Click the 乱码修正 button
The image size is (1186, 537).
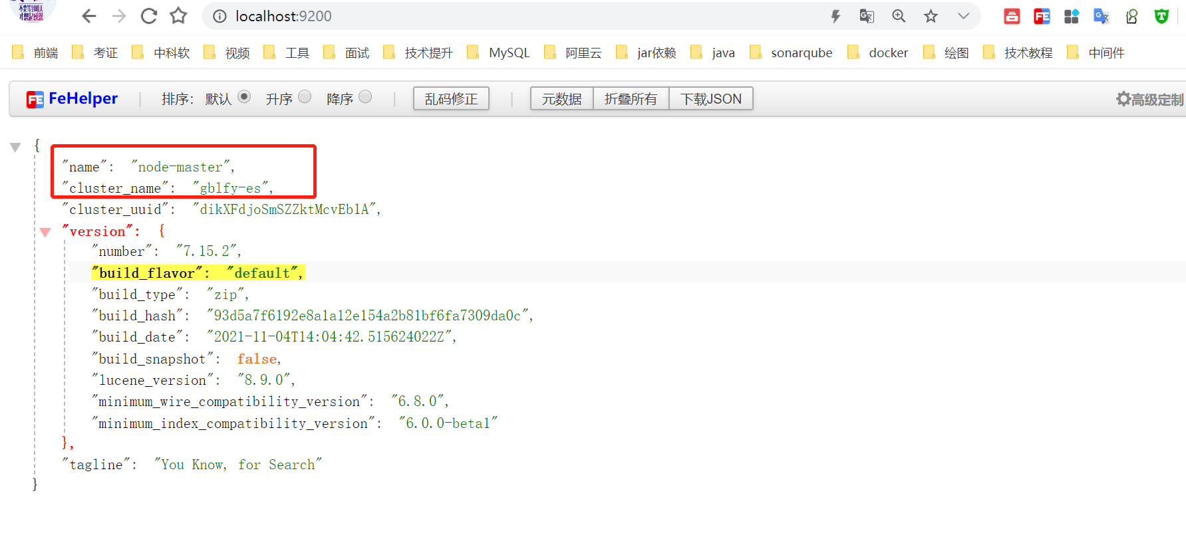tap(451, 98)
